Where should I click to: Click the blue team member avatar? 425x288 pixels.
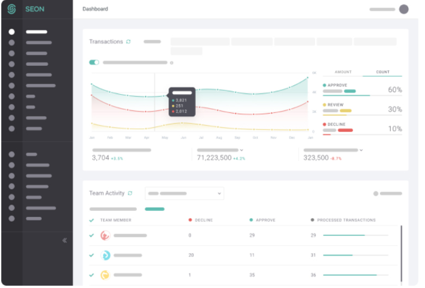[x=105, y=255]
